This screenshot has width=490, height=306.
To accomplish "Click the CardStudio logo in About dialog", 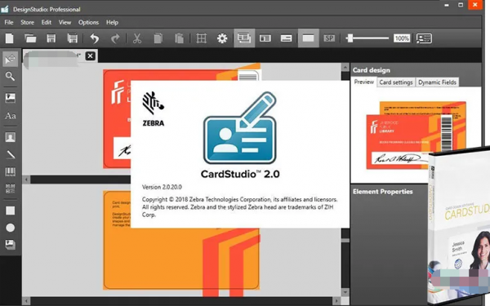I will click(239, 128).
